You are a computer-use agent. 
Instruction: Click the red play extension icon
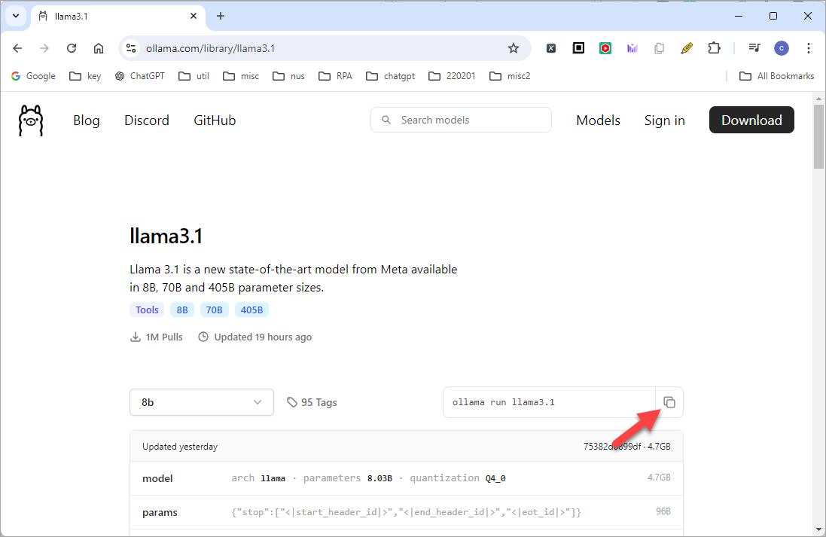tap(605, 48)
